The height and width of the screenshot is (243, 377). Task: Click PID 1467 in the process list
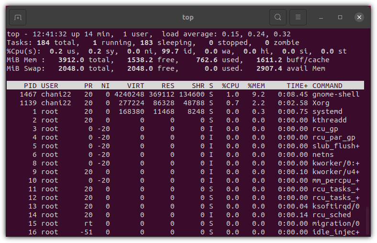28,94
